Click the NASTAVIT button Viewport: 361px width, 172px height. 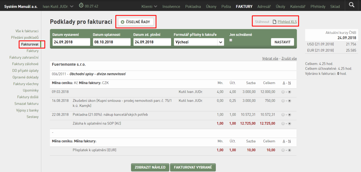[282, 42]
